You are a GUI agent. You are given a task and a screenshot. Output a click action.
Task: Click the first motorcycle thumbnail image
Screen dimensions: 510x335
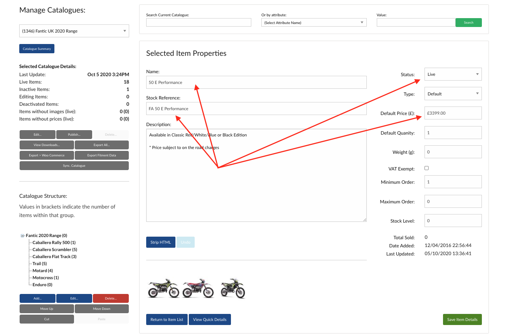pyautogui.click(x=163, y=288)
